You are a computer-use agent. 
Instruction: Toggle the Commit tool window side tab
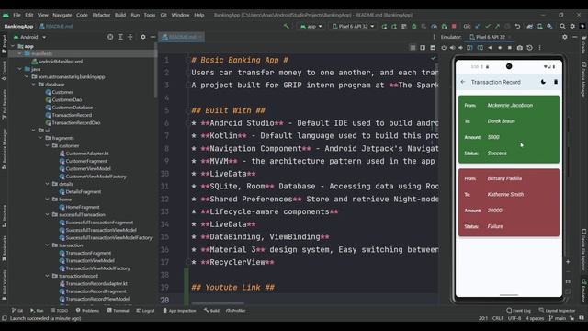click(4, 71)
